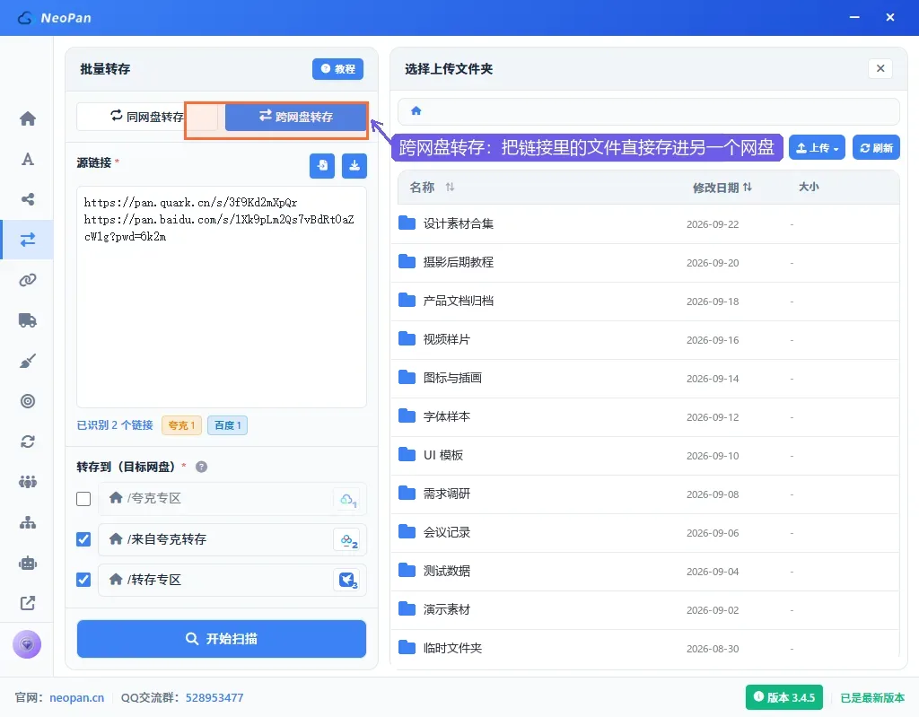Select the 产品文档归档 folder

pyautogui.click(x=644, y=301)
